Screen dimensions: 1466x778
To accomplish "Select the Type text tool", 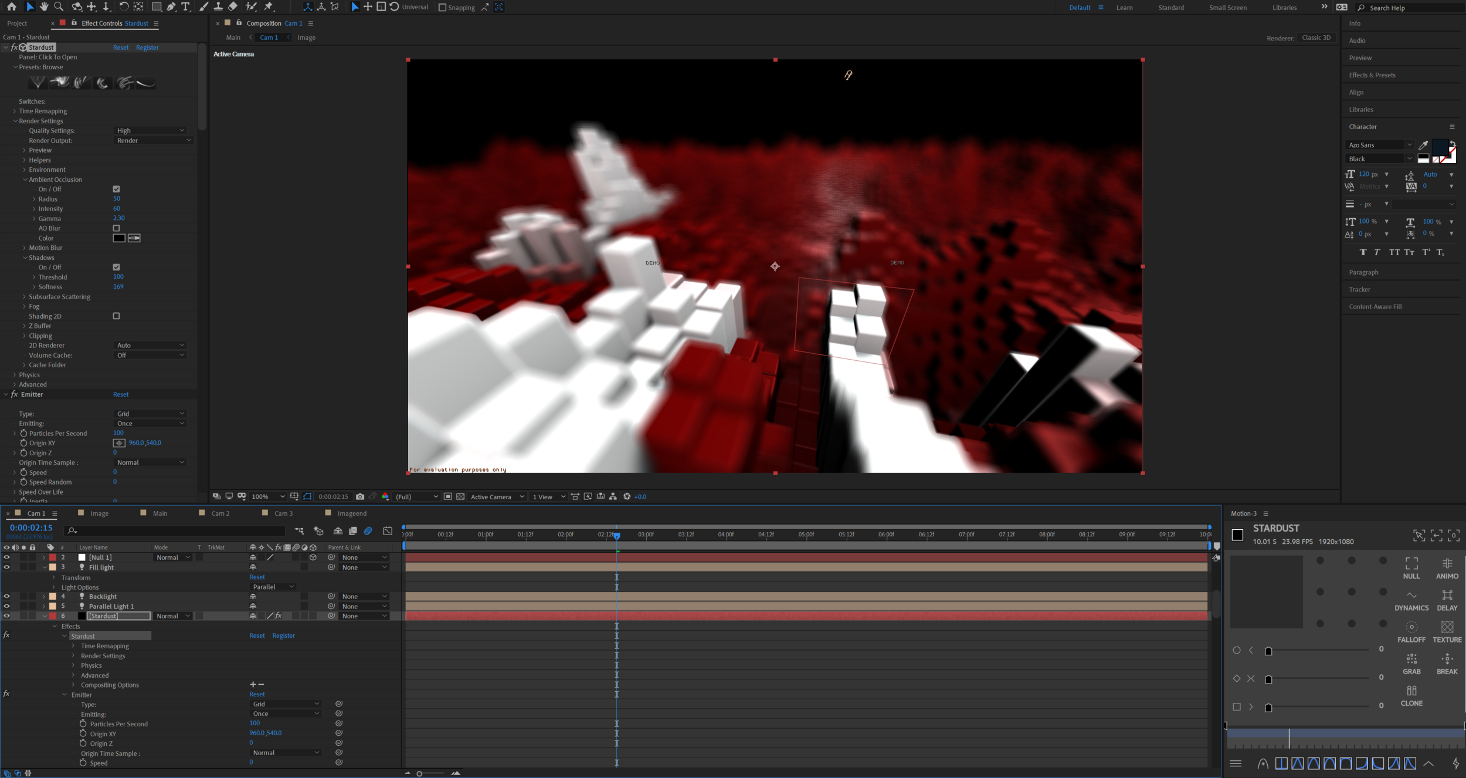I will pos(185,6).
